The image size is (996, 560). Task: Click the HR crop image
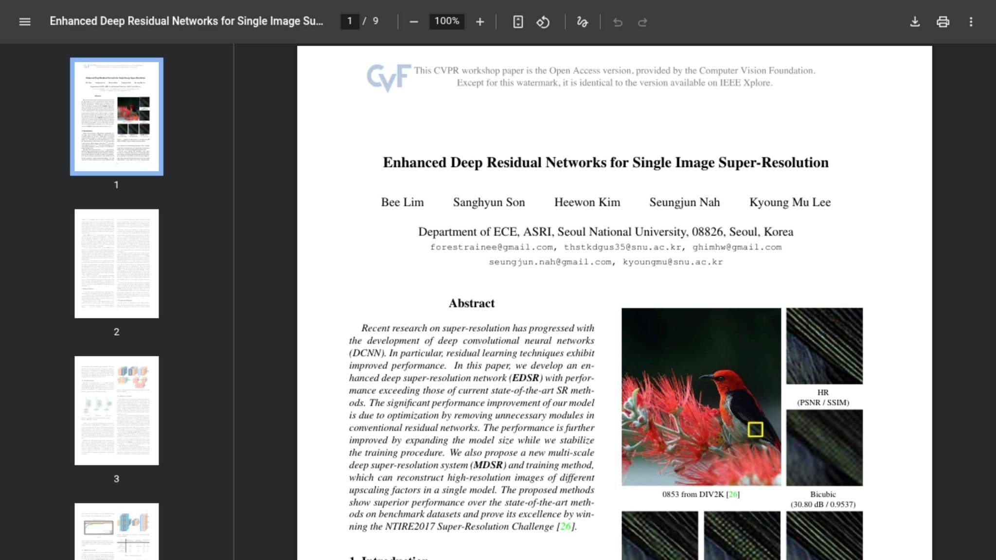coord(824,346)
